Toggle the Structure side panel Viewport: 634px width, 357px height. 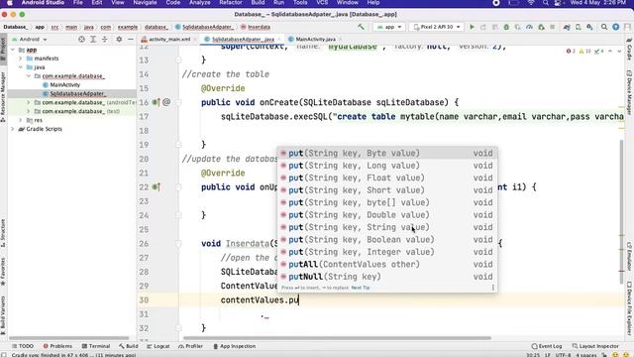coord(3,233)
